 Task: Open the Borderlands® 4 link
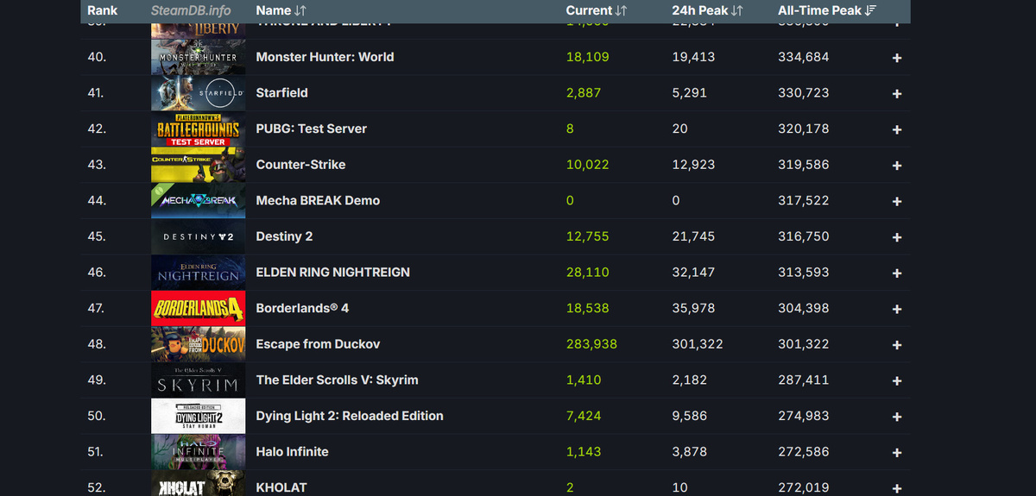(302, 308)
